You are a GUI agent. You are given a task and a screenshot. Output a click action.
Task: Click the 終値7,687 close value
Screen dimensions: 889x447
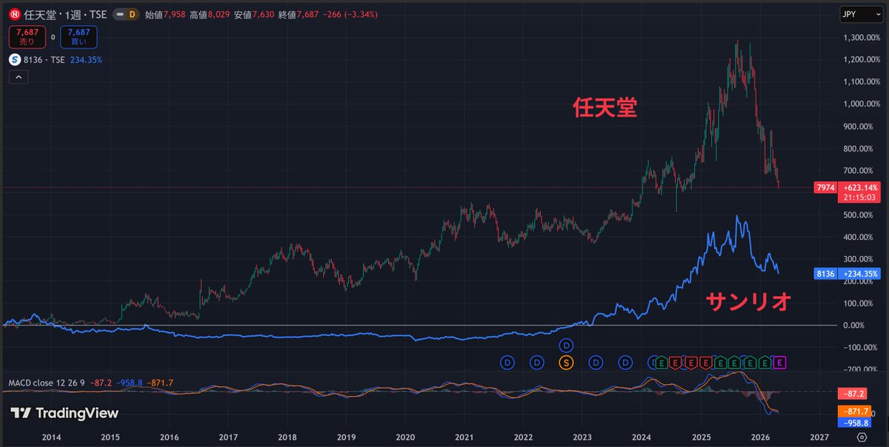298,13
